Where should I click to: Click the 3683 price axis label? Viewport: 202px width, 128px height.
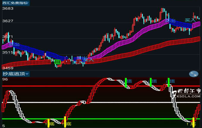8,8
